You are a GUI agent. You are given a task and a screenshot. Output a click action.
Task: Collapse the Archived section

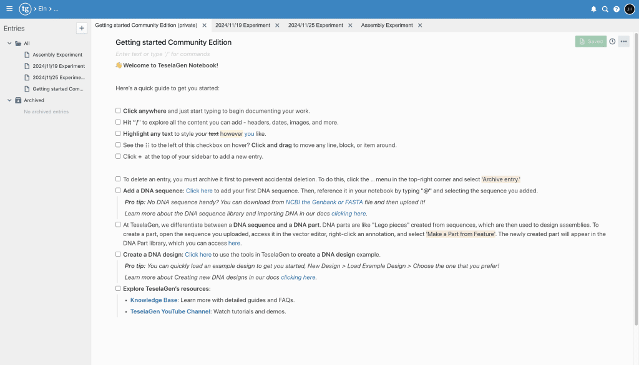(9, 100)
